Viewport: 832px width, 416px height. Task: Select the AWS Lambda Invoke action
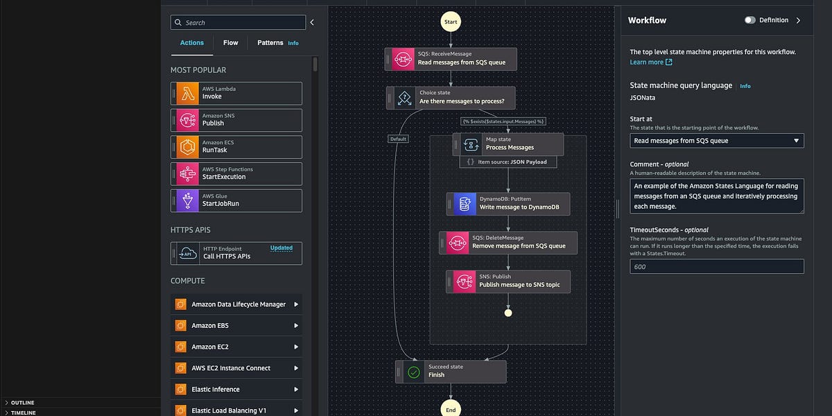(237, 93)
